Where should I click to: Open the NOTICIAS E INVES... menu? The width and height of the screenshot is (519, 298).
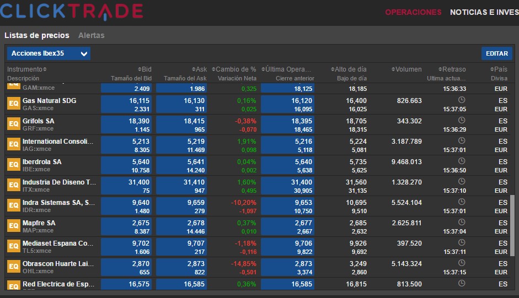484,12
